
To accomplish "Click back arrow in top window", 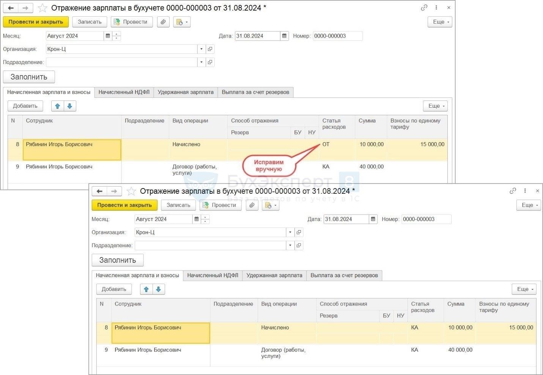I will click(11, 8).
